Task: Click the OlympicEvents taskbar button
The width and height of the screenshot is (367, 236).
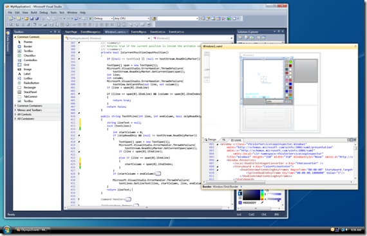Action: [x=32, y=230]
